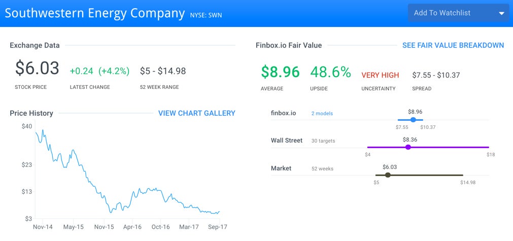The height and width of the screenshot is (241, 513).
Task: Click the $8.96 fair value average
Action: (x=280, y=72)
